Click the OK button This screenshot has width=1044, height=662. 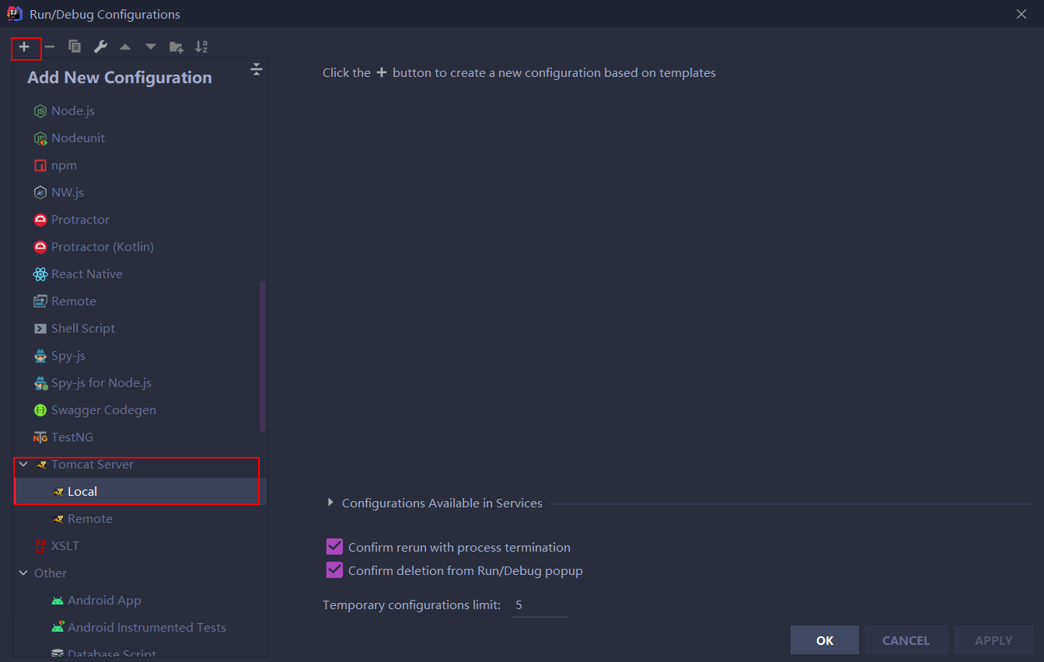(825, 640)
